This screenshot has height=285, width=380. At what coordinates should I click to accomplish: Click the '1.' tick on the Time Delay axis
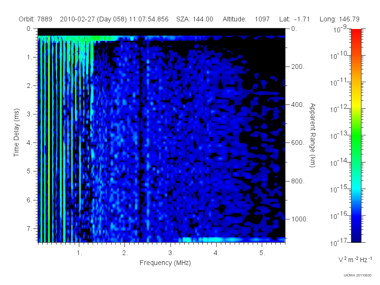point(29,57)
